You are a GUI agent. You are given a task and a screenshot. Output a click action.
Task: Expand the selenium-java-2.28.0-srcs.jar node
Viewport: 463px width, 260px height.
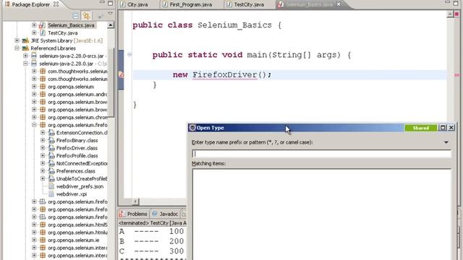tap(25, 56)
